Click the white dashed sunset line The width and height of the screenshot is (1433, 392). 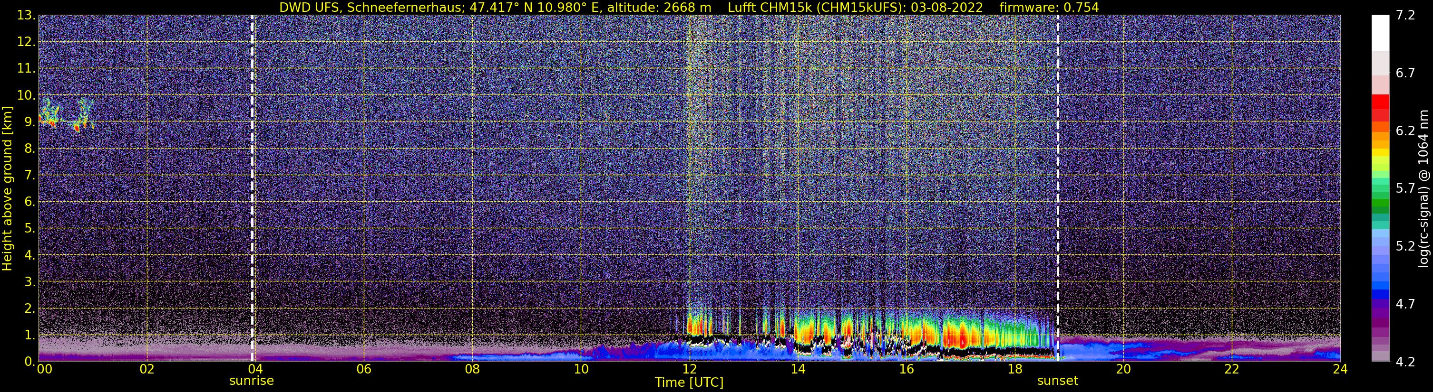1057,188
